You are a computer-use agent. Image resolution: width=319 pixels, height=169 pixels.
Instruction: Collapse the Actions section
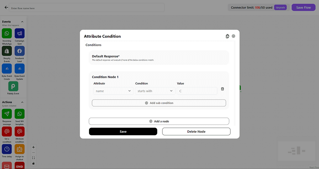pos(22,102)
